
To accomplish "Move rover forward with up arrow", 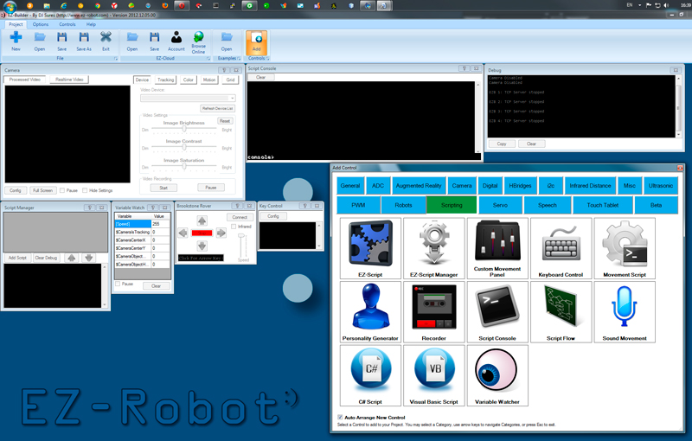I will tap(202, 220).
